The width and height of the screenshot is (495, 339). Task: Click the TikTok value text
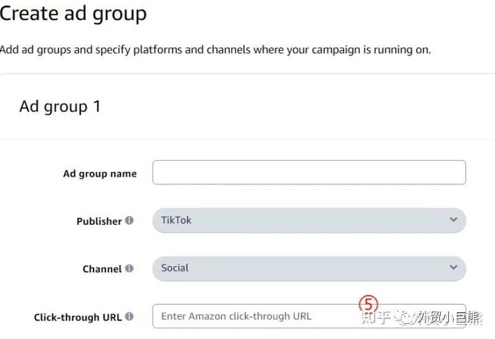[176, 220]
